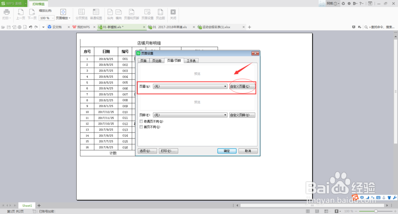Open the footer (页脚) dropdown list

pyautogui.click(x=225, y=115)
